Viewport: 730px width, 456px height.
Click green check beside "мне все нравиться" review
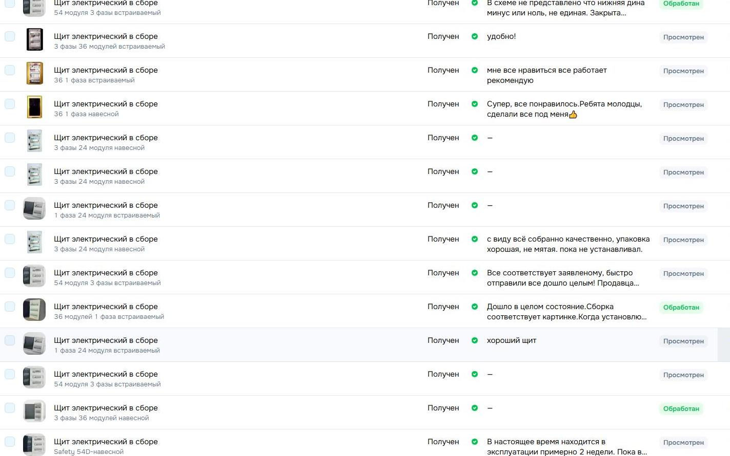(475, 70)
